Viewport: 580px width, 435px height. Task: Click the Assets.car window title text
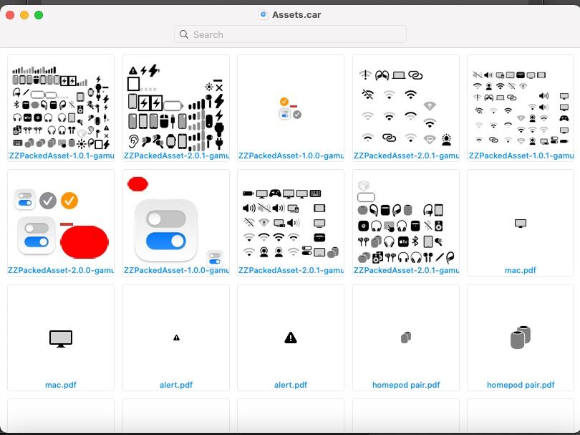296,15
